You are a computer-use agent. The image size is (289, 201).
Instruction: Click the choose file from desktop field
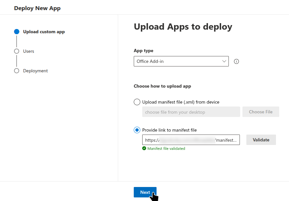click(191, 112)
